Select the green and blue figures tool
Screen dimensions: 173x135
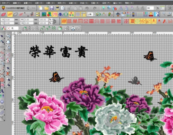pos(2,96)
